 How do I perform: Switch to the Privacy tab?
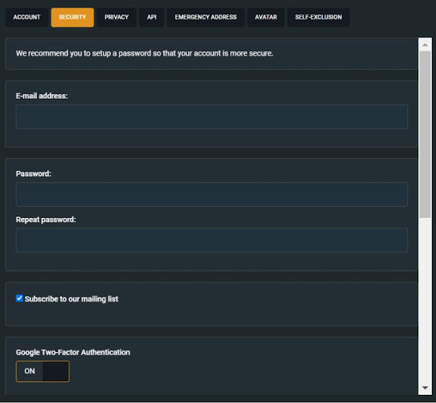point(116,17)
